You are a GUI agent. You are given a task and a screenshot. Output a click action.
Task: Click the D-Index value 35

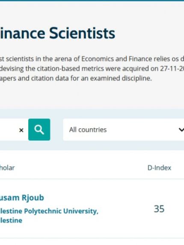pyautogui.click(x=159, y=209)
